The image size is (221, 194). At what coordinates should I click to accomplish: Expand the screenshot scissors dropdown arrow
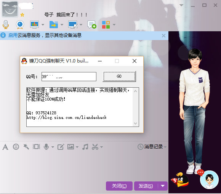pyautogui.click(x=101, y=147)
